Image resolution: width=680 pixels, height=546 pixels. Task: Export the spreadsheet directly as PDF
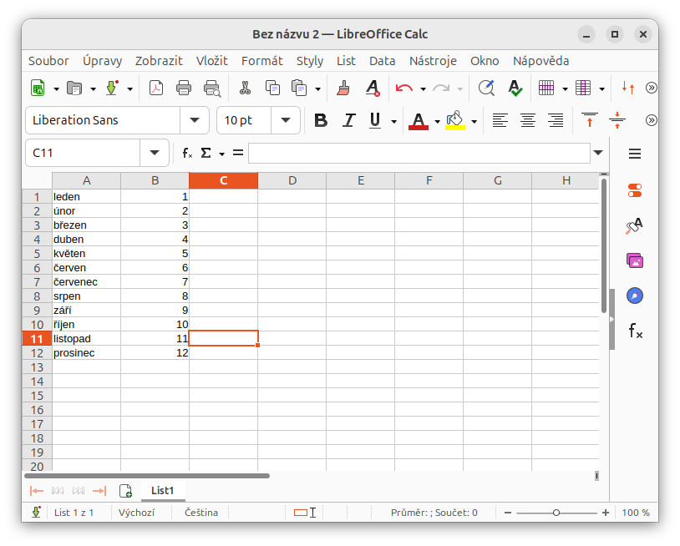click(x=156, y=87)
